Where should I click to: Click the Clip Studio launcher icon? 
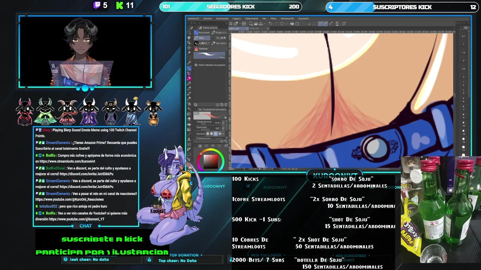(x=244, y=24)
